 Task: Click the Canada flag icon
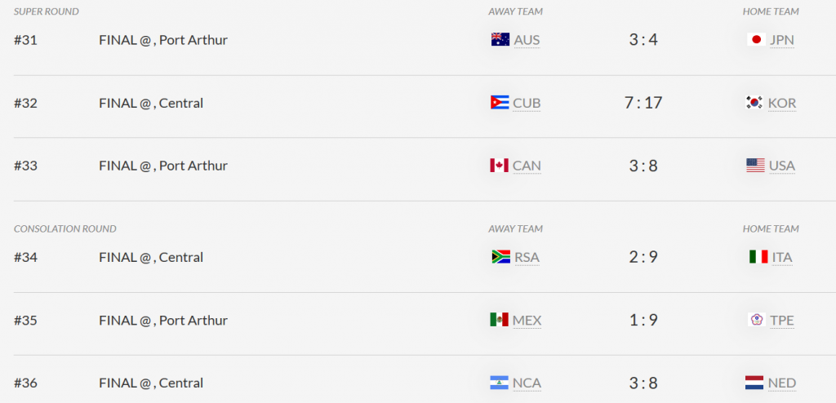click(x=499, y=166)
